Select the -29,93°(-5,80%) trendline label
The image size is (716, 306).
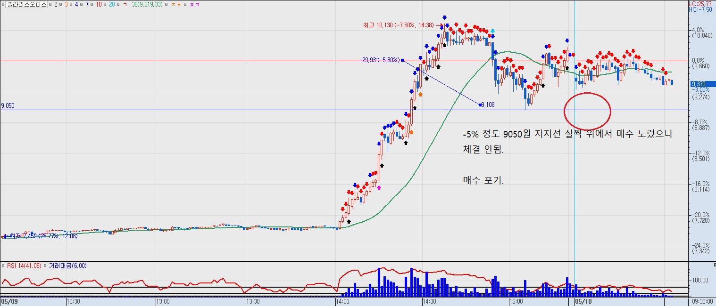[x=379, y=60]
